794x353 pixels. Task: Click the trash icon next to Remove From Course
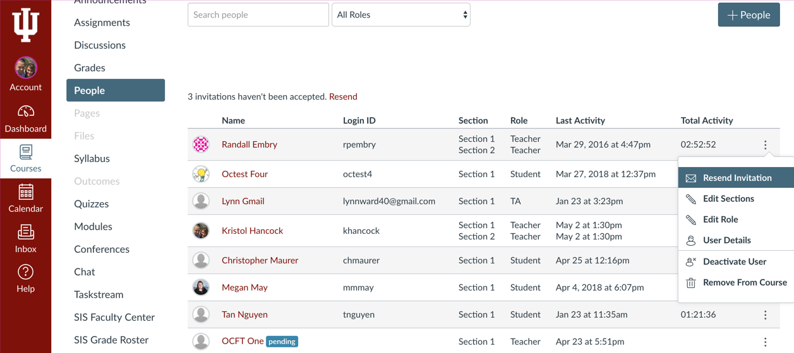(691, 283)
